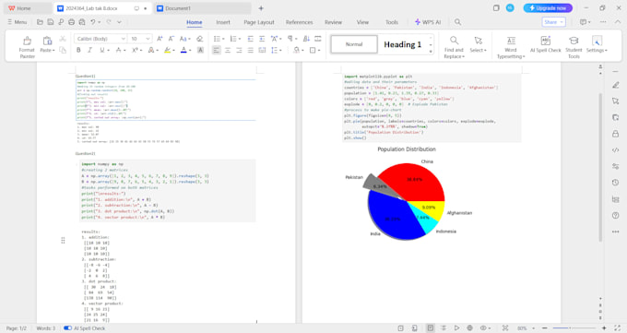
Task: Justify text alignment
Action: click(x=250, y=50)
